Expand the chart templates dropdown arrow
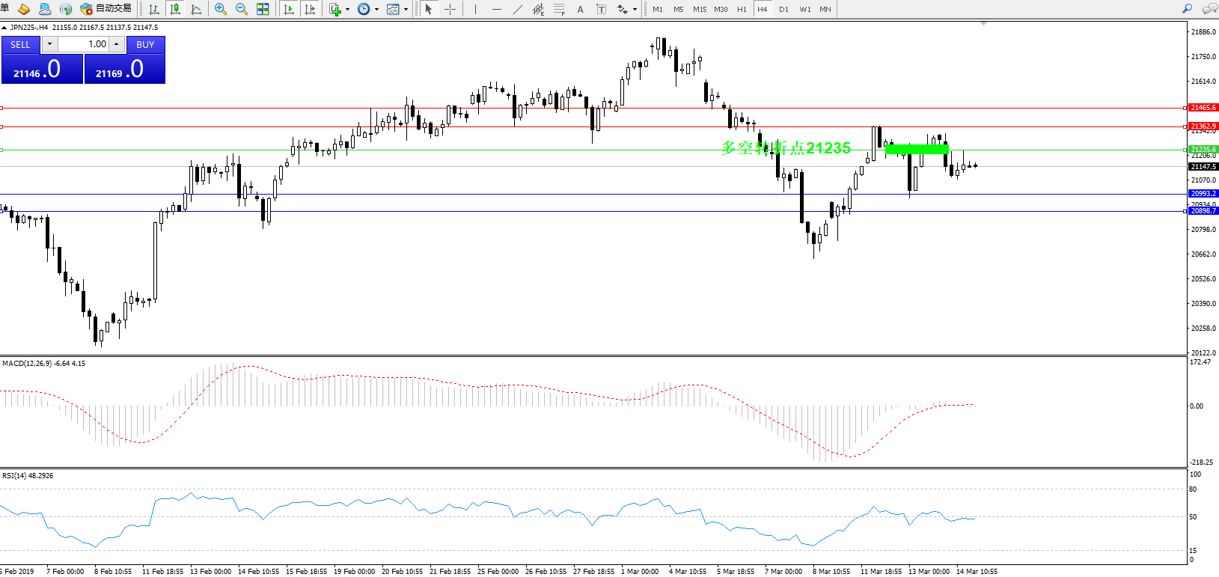The image size is (1219, 577). (406, 10)
